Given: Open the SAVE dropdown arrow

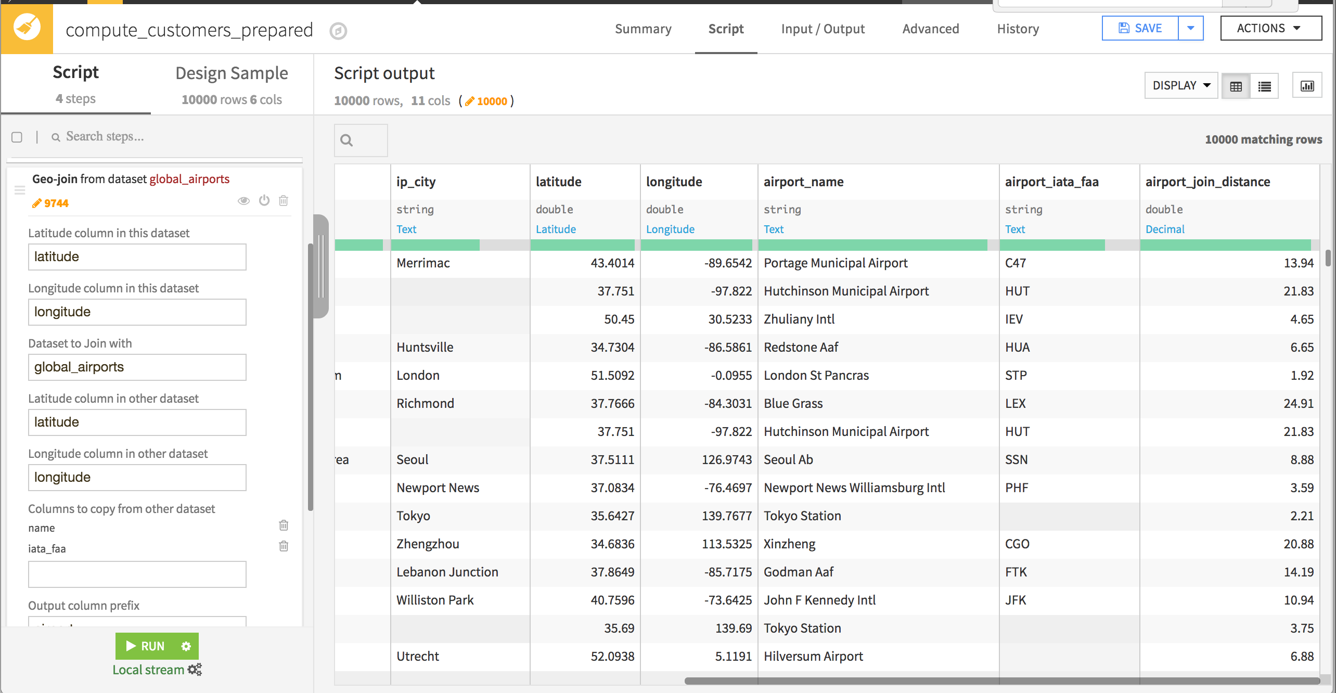Looking at the screenshot, I should pyautogui.click(x=1191, y=28).
